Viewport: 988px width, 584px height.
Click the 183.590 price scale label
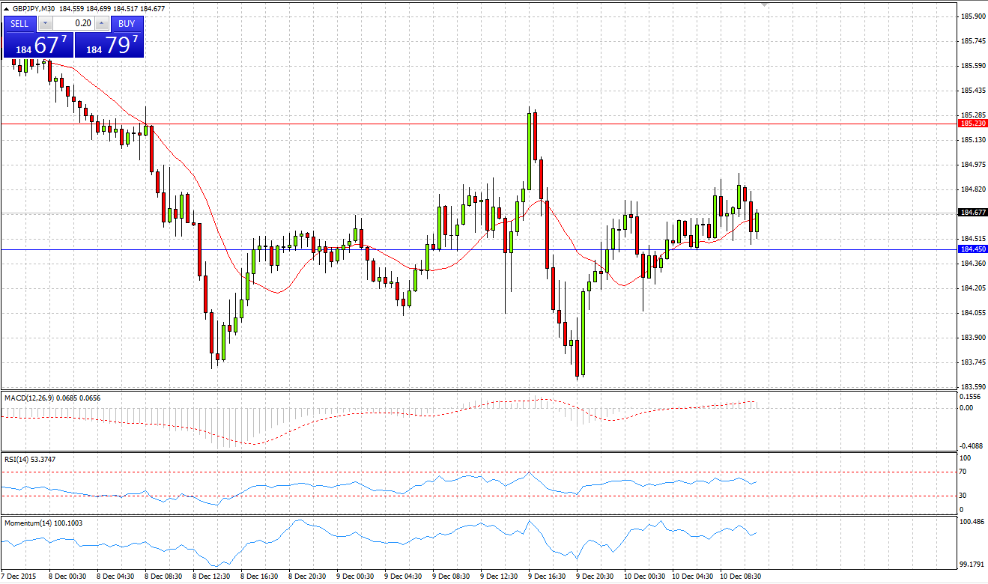point(972,387)
